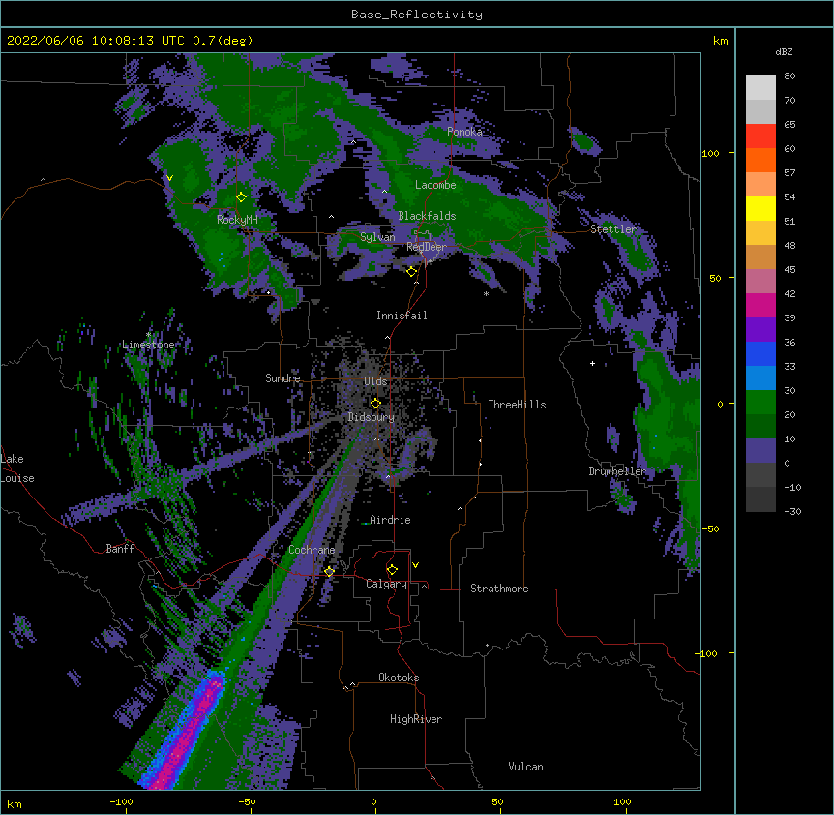Click the Didsbury town label
The width and height of the screenshot is (834, 815).
coord(371,417)
